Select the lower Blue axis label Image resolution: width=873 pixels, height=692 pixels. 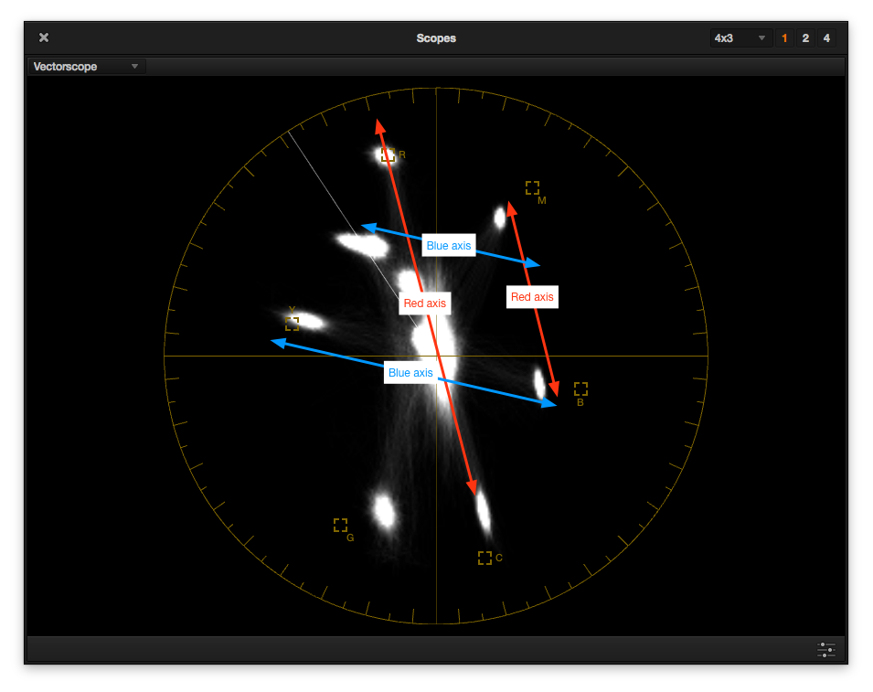(x=410, y=373)
